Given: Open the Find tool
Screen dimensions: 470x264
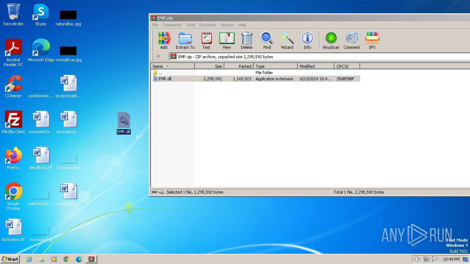Looking at the screenshot, I should pyautogui.click(x=267, y=41).
